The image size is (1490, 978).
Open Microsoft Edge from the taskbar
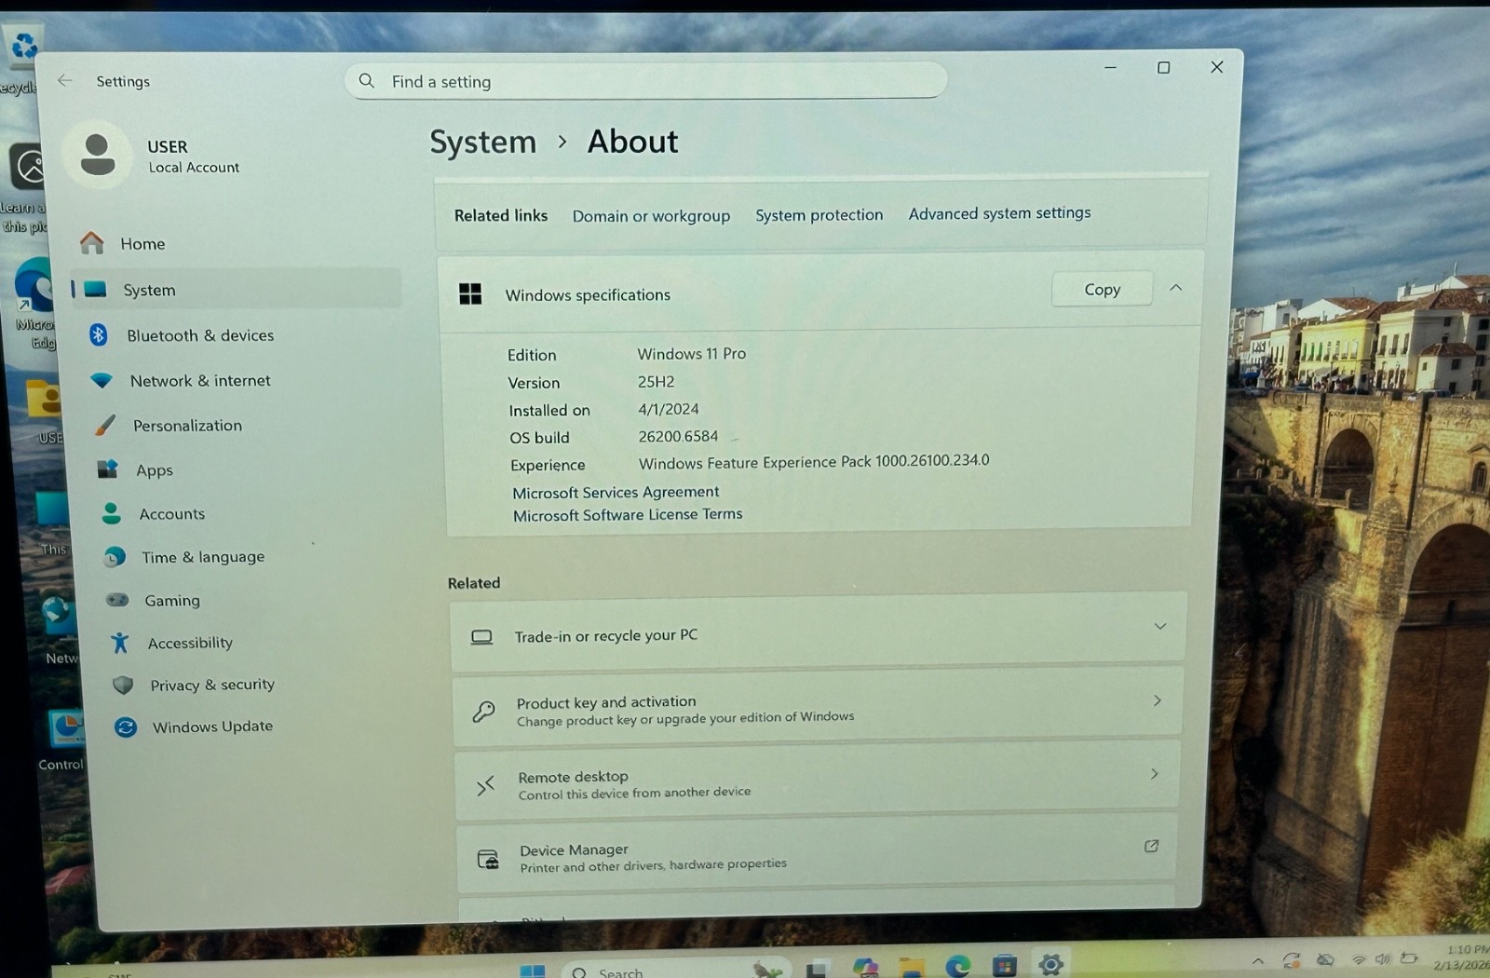[957, 967]
